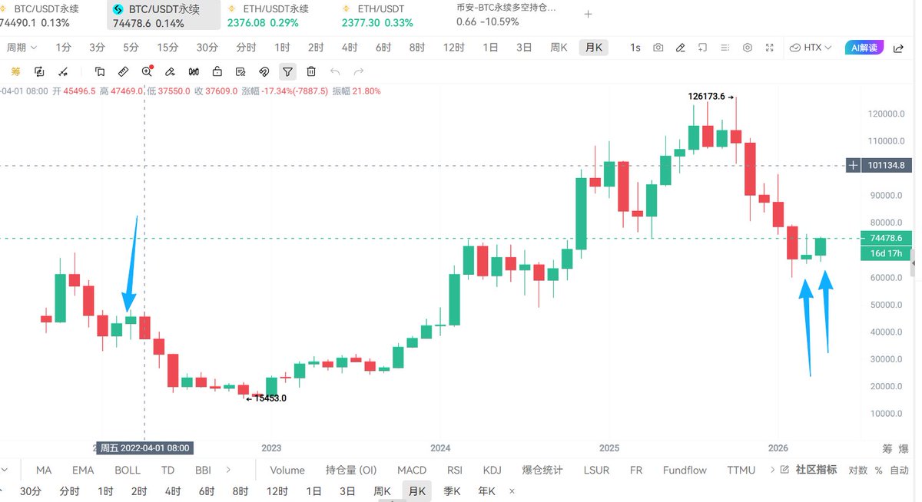Click the refresh-style icon next to 筹
The height and width of the screenshot is (502, 922).
point(39,71)
